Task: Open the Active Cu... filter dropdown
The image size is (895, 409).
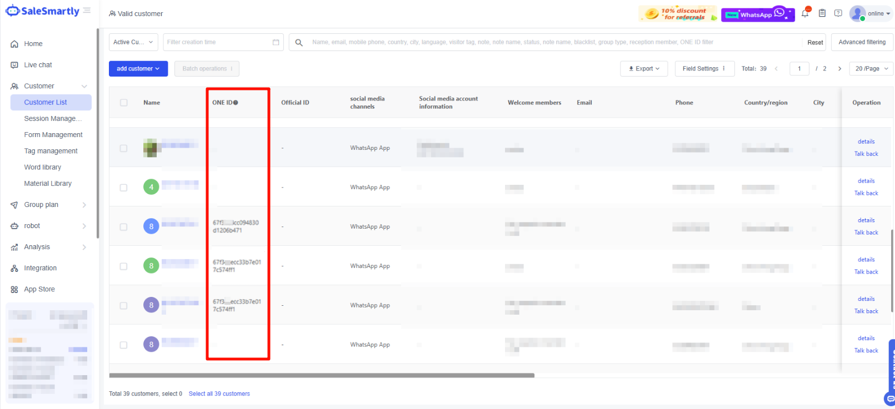Action: (x=133, y=42)
